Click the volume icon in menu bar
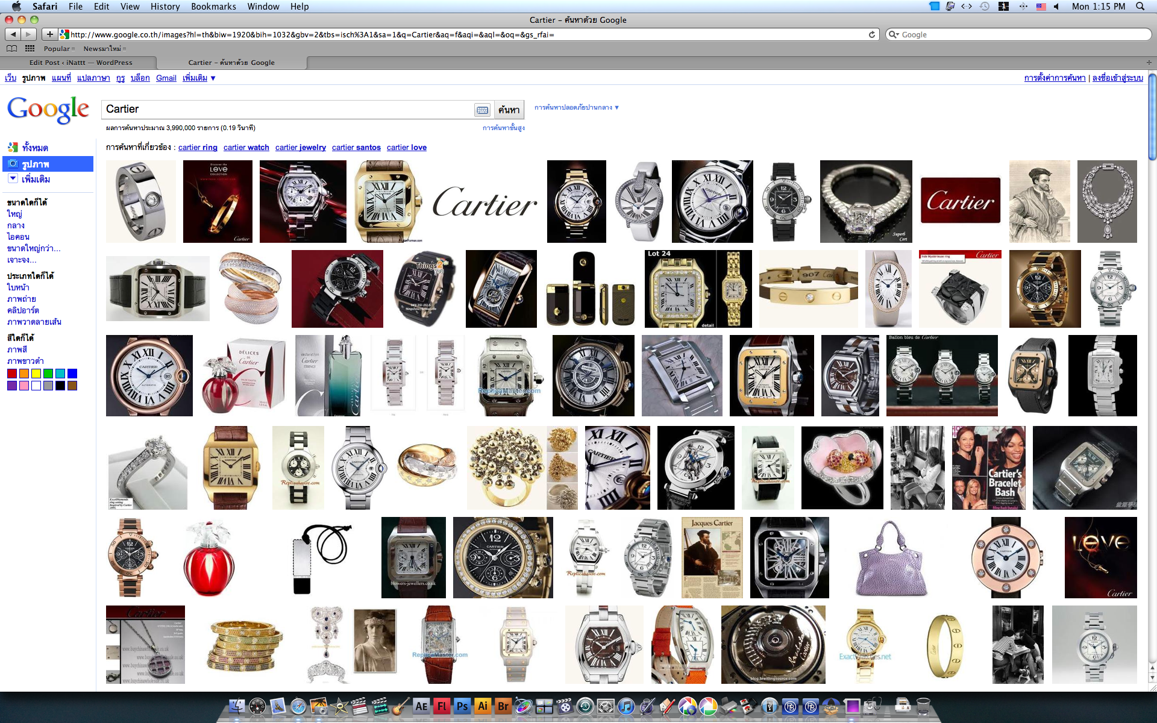 point(1056,6)
